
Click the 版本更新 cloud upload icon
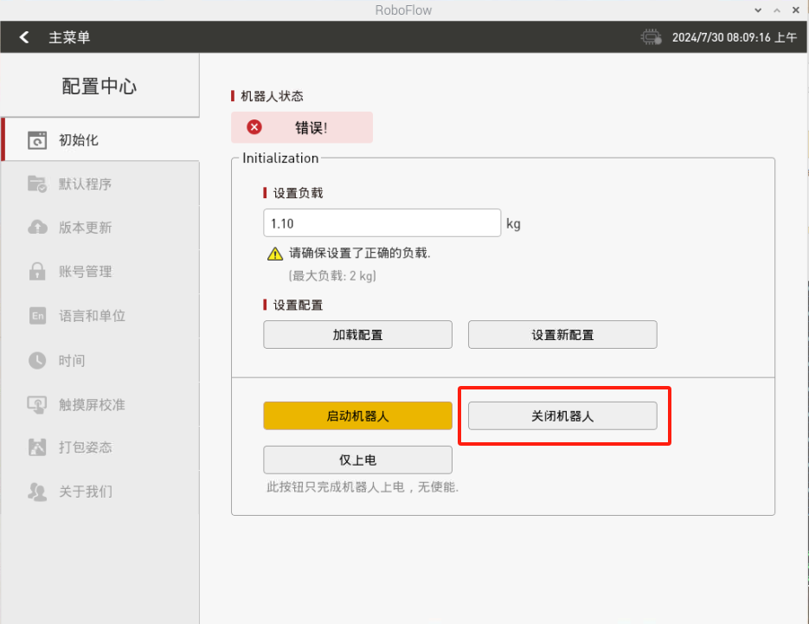click(37, 228)
